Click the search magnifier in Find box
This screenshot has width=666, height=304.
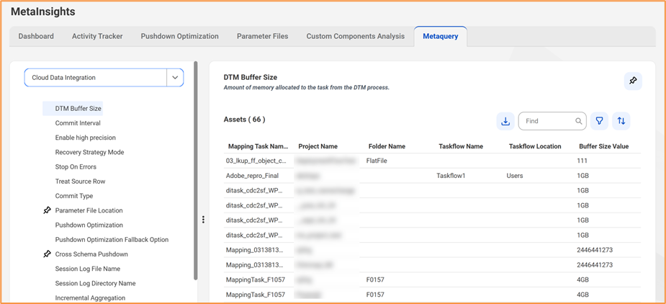click(578, 121)
